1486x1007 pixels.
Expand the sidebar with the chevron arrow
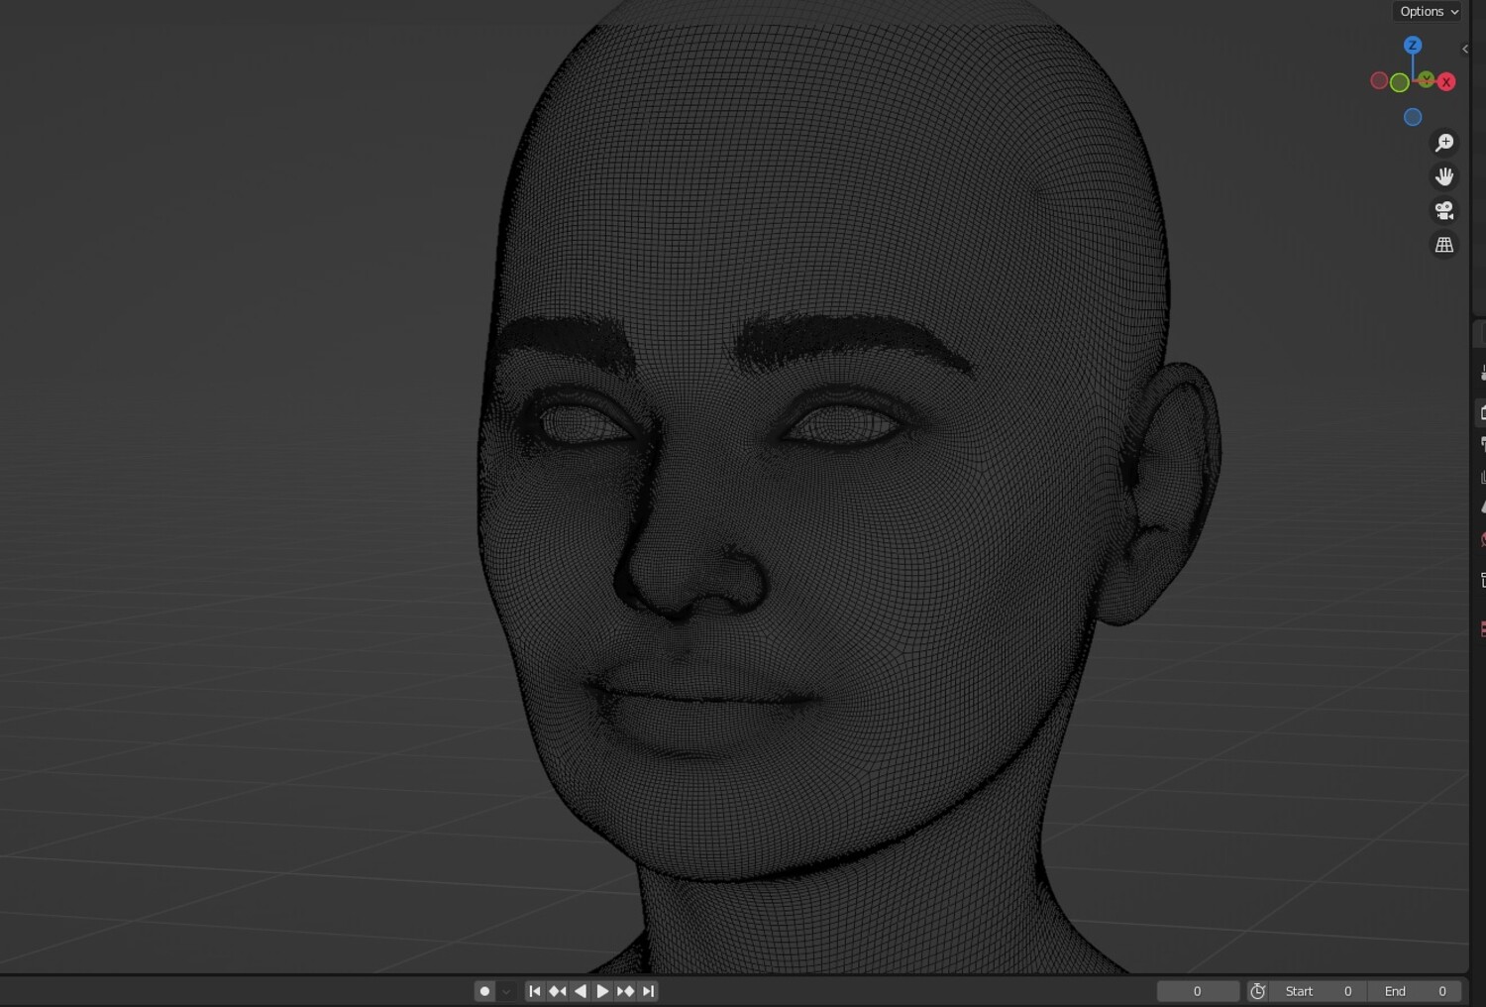click(x=1465, y=49)
